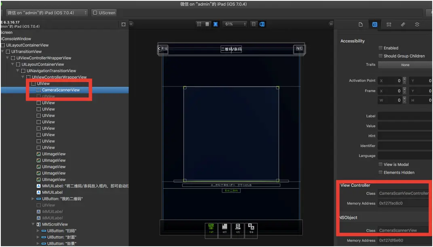Click the NSObject Memory Address "0x127df6e60"
433x247 pixels.
(405, 241)
